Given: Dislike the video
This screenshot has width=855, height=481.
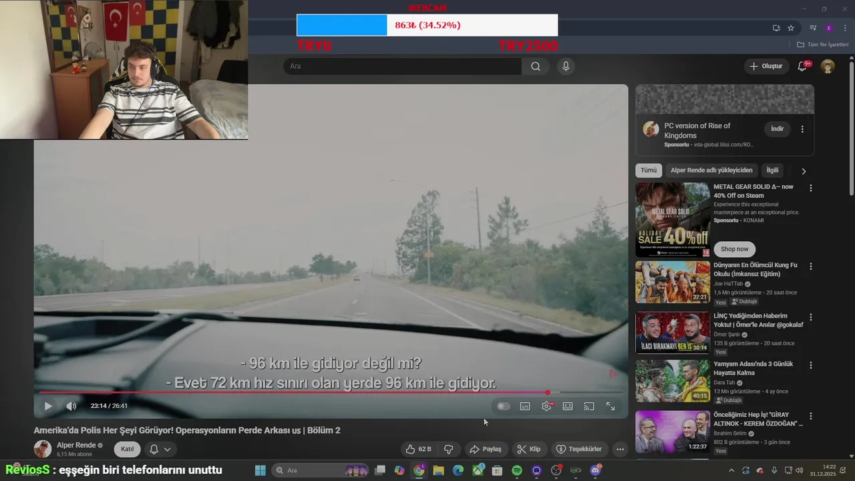Looking at the screenshot, I should [x=449, y=449].
